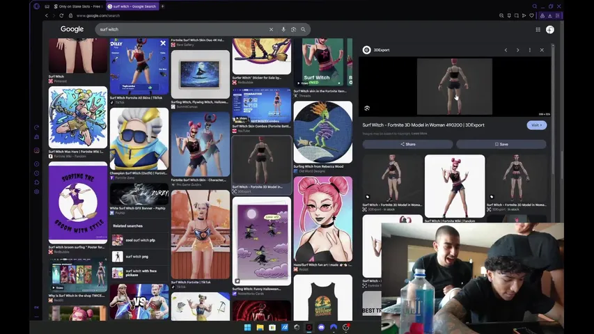
Task: Reload the current page
Action: click(61, 15)
